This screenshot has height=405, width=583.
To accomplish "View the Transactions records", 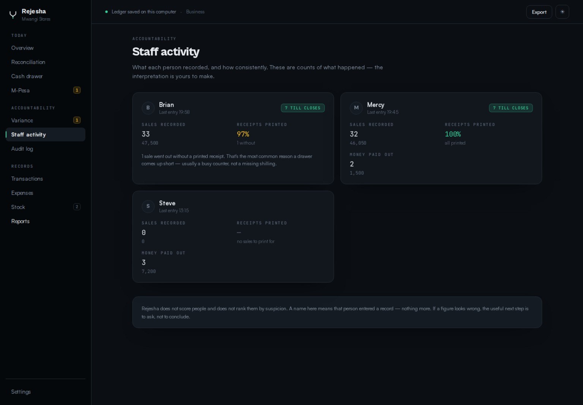I will click(x=46, y=179).
